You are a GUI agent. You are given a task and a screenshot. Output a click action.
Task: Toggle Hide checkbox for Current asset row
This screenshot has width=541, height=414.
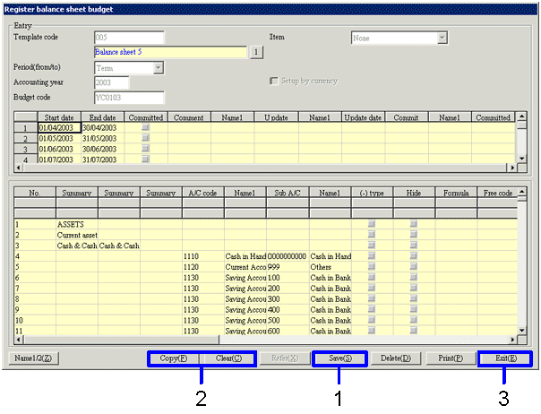pyautogui.click(x=414, y=235)
